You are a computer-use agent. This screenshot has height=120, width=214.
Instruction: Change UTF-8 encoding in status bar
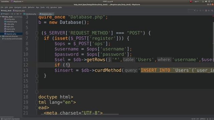point(203,119)
